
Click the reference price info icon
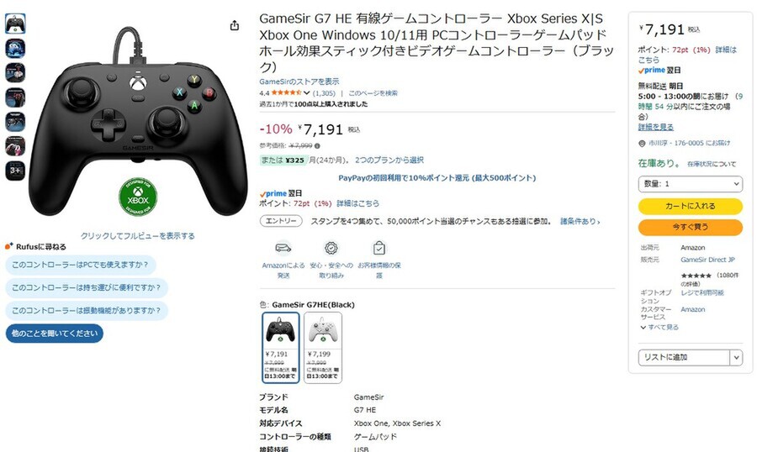pos(317,145)
